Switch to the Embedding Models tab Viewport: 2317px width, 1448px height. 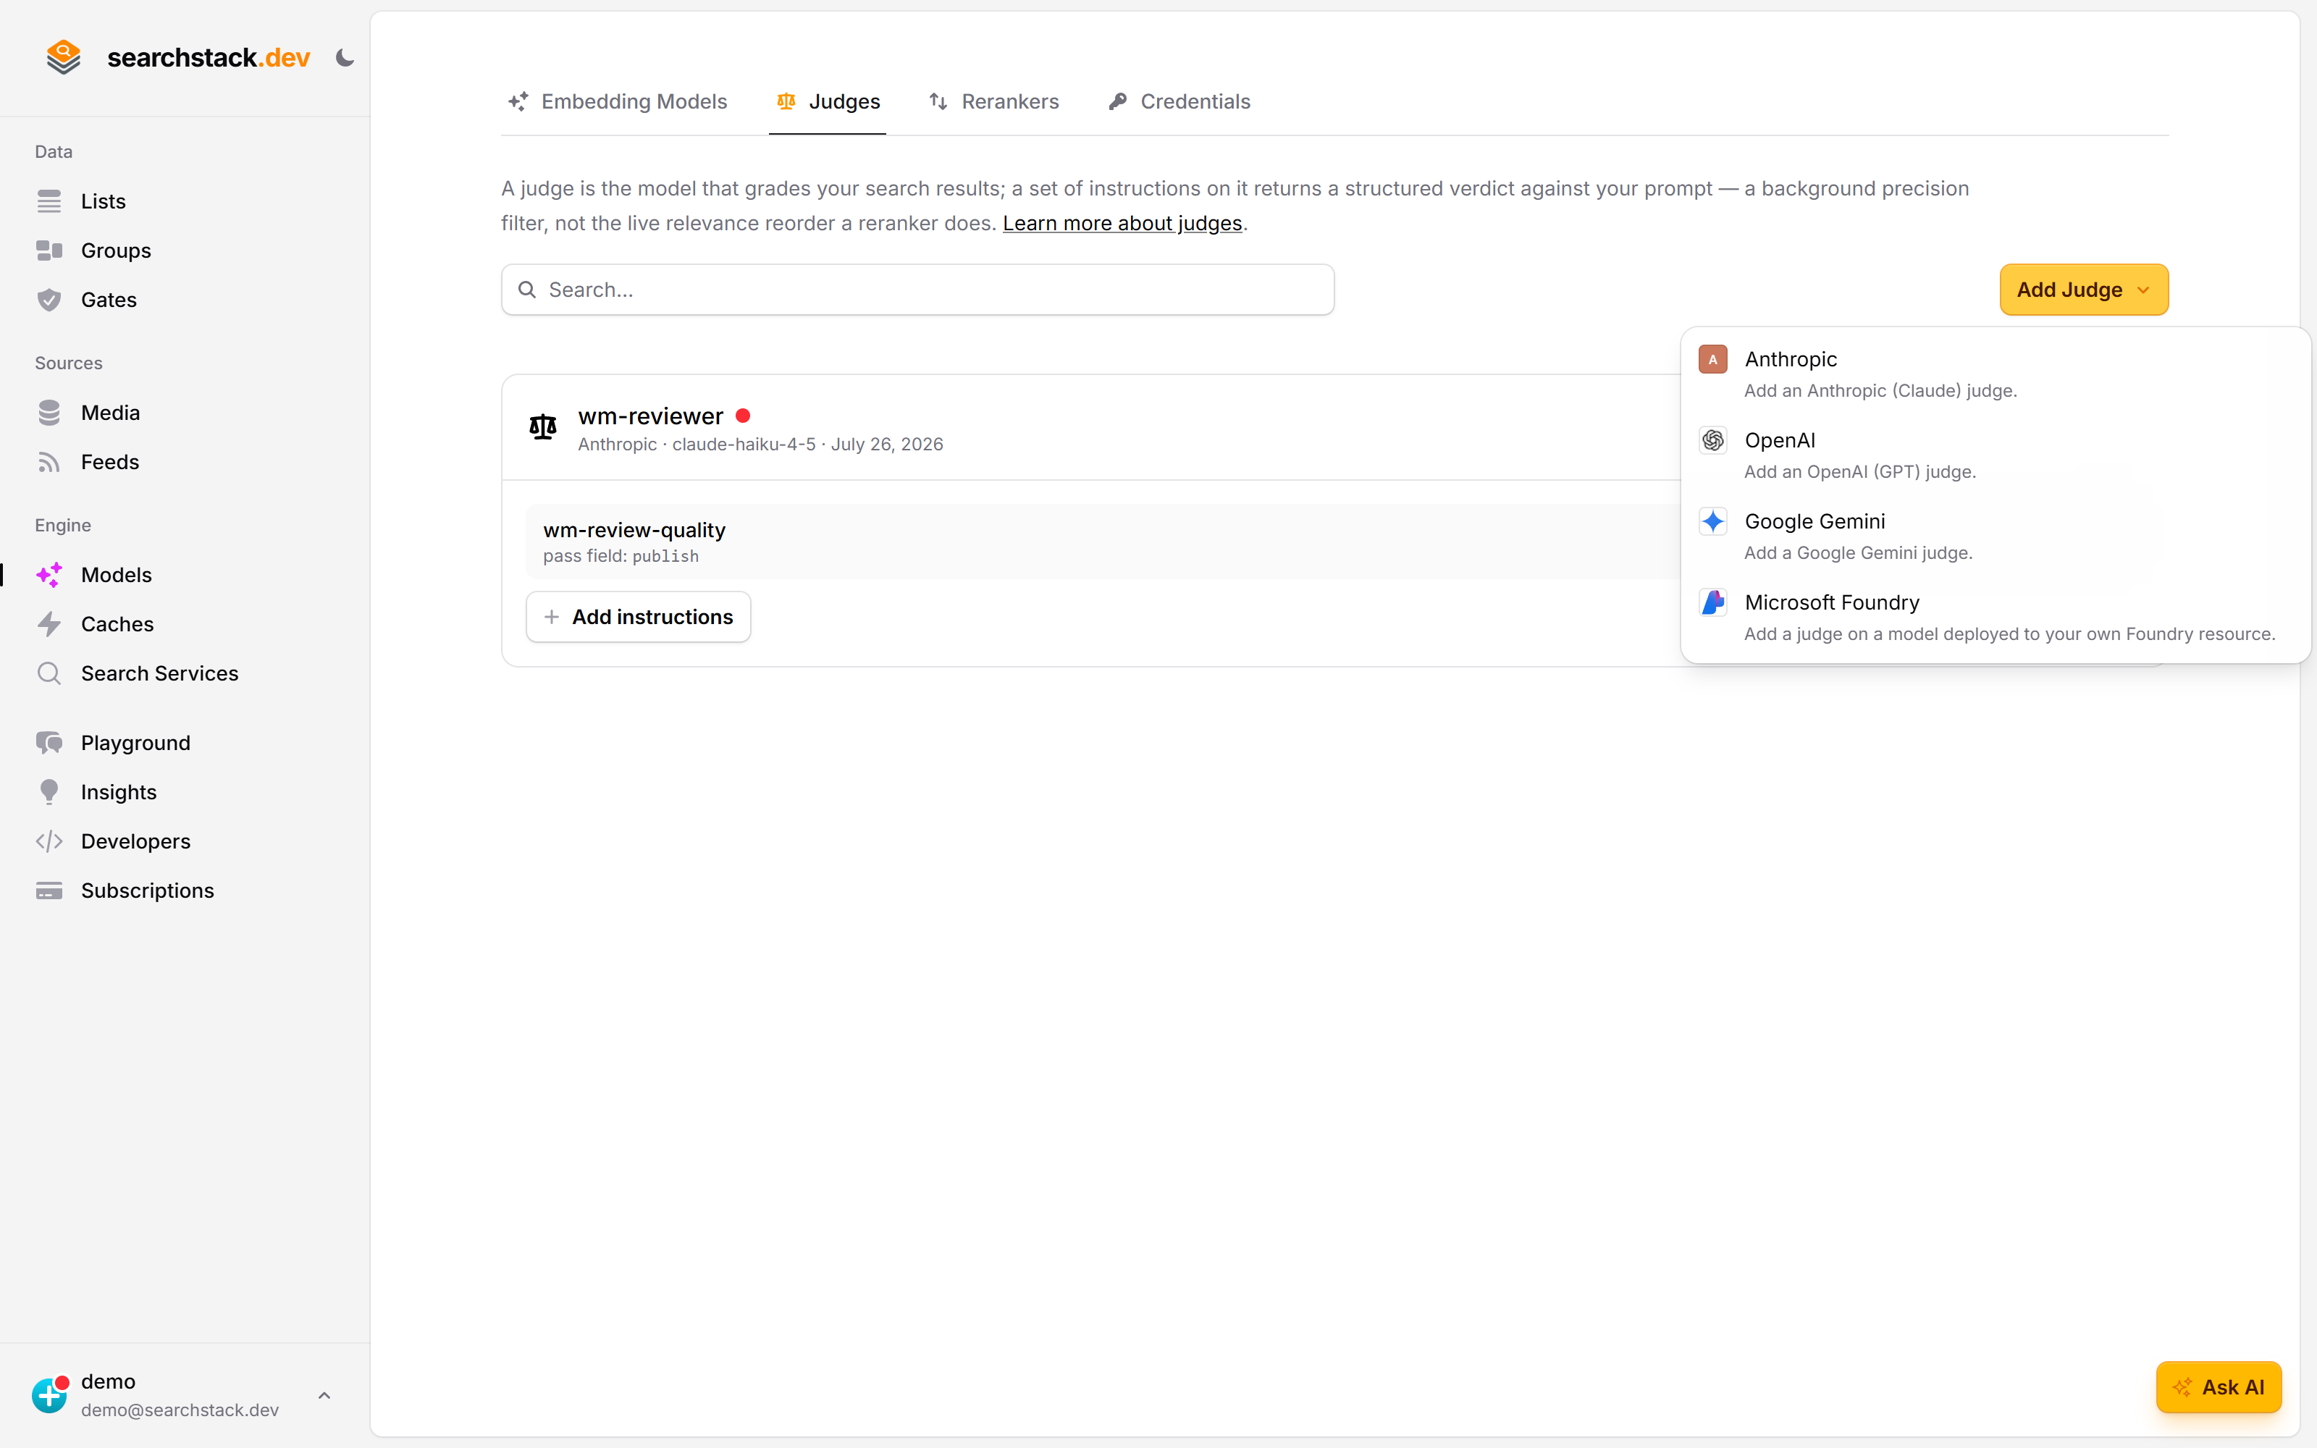pos(618,101)
